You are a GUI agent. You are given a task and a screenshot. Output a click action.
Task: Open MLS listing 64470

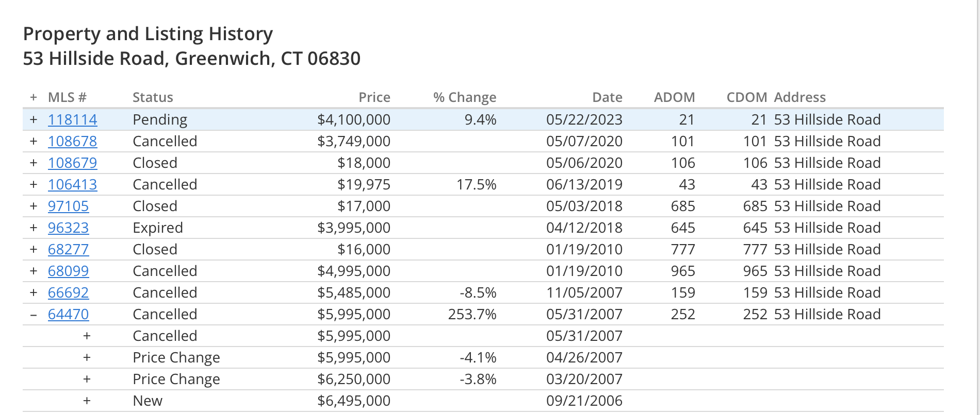68,314
